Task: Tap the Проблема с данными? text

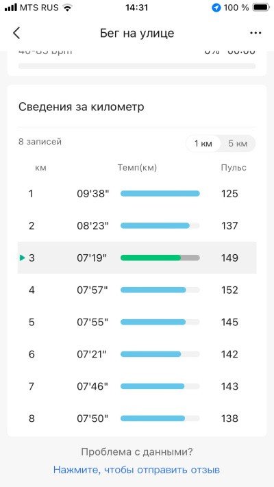Action: [137, 452]
